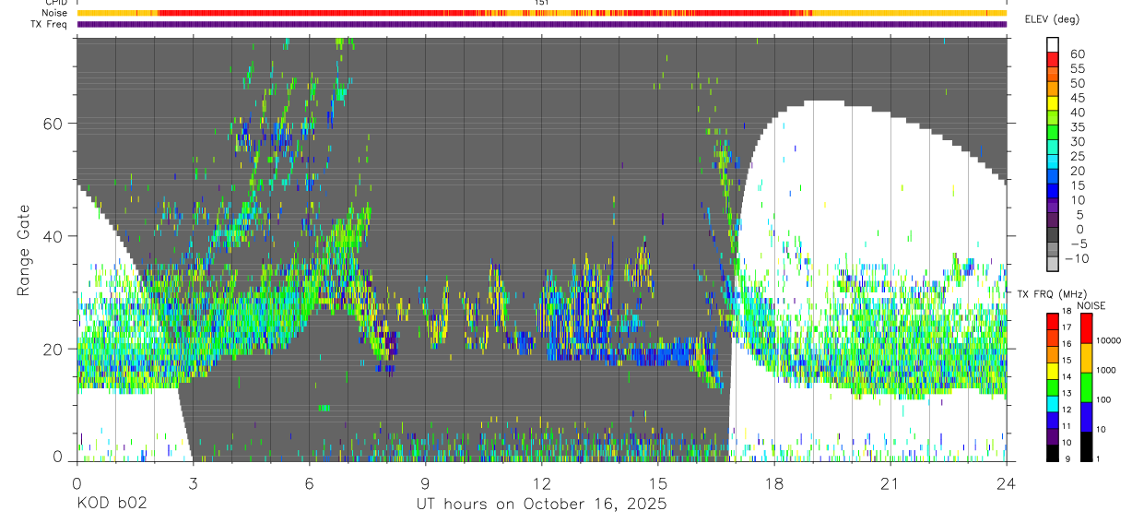Screen dimensions: 1132x523
Task: Click the '55' label on ELEV colorbar
Action: (1078, 68)
